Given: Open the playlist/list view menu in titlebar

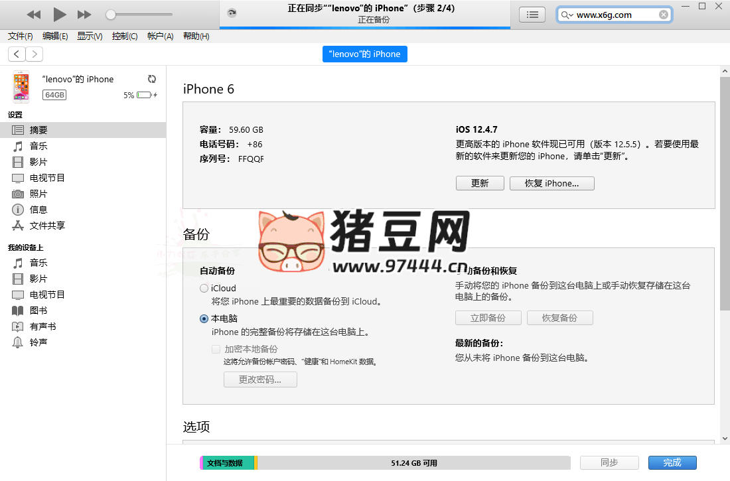Looking at the screenshot, I should [532, 14].
